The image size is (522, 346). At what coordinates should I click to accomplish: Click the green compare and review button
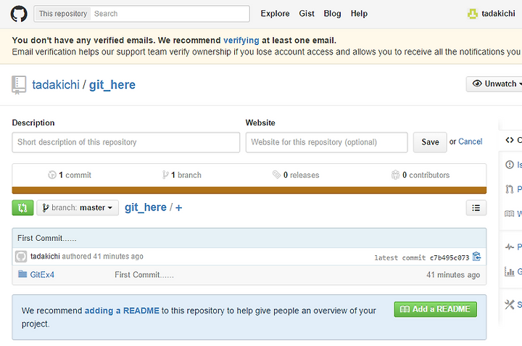click(x=22, y=207)
